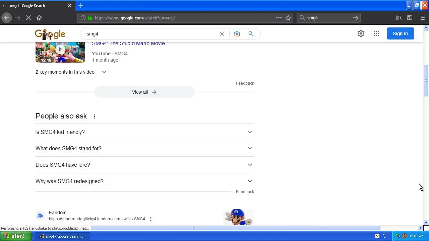The height and width of the screenshot is (241, 429).
Task: Click the "1 month ago" video date
Action: point(105,60)
